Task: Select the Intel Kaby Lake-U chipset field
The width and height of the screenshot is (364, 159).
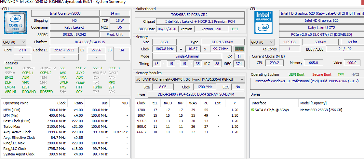Action: point(200,21)
